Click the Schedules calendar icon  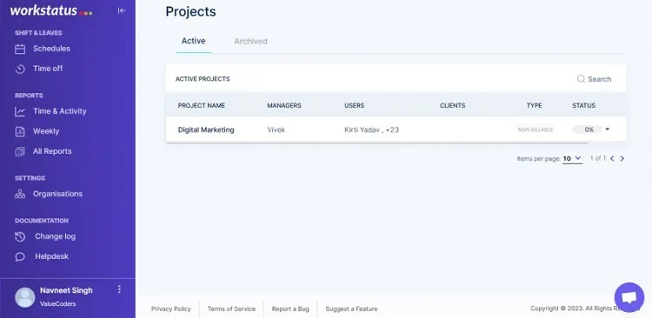(20, 49)
